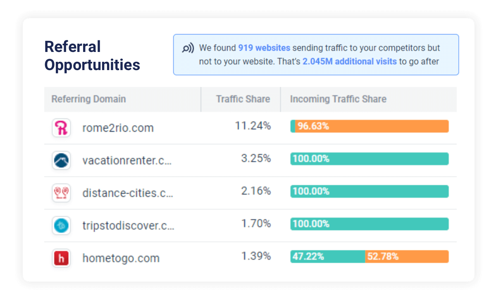
Task: Open the 2.045M additional visits link
Action: [x=350, y=61]
